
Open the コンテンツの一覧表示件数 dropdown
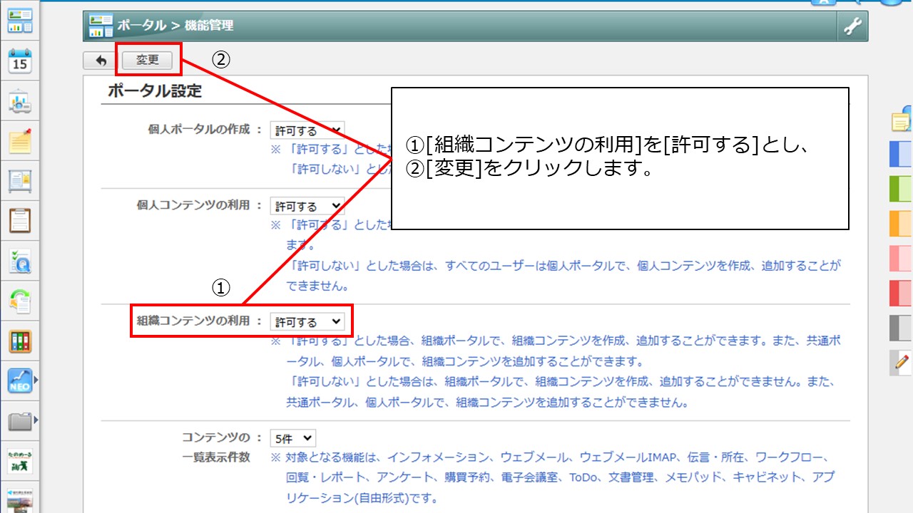292,438
